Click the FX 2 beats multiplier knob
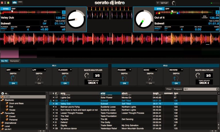Viewport: 220px width, 132px height. (x=198, y=75)
